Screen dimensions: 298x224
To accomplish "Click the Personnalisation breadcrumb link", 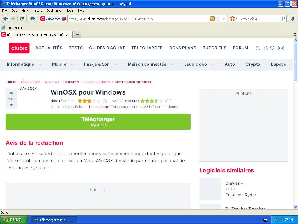I will (x=97, y=82).
